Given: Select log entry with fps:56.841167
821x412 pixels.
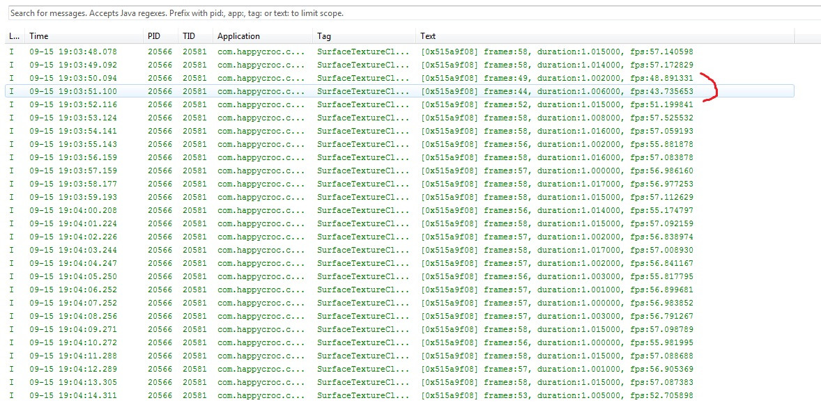Looking at the screenshot, I should tap(400, 264).
